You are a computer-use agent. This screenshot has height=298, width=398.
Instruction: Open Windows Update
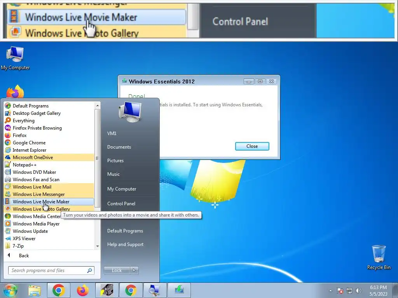coord(49,231)
